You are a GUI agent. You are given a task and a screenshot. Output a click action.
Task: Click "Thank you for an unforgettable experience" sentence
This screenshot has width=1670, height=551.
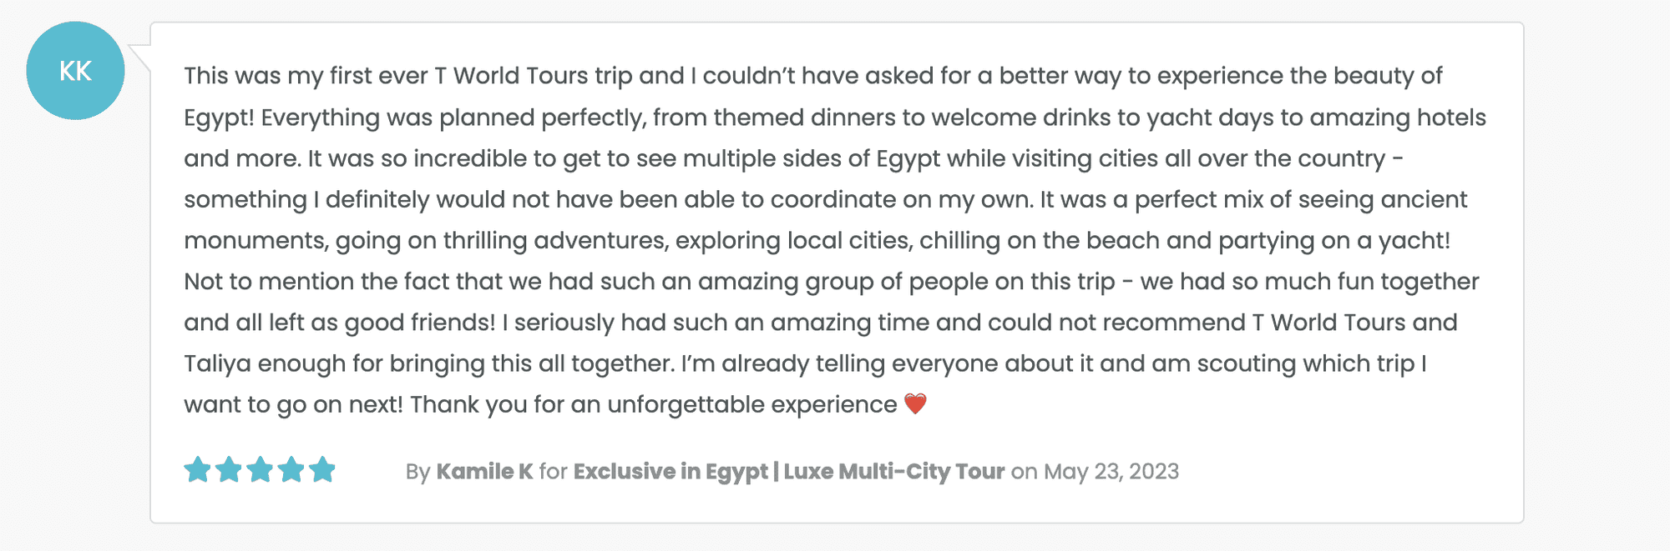coord(653,405)
